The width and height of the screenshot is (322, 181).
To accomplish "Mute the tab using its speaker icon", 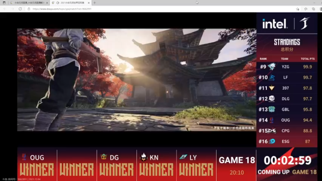I will click(58, 3).
